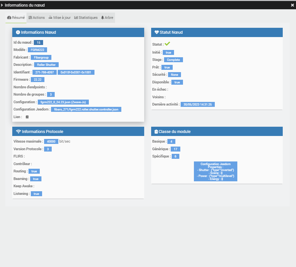Image resolution: width=296 pixels, height=267 pixels.
Task: Click the Informations Nœud panel header
Action: 78,32
